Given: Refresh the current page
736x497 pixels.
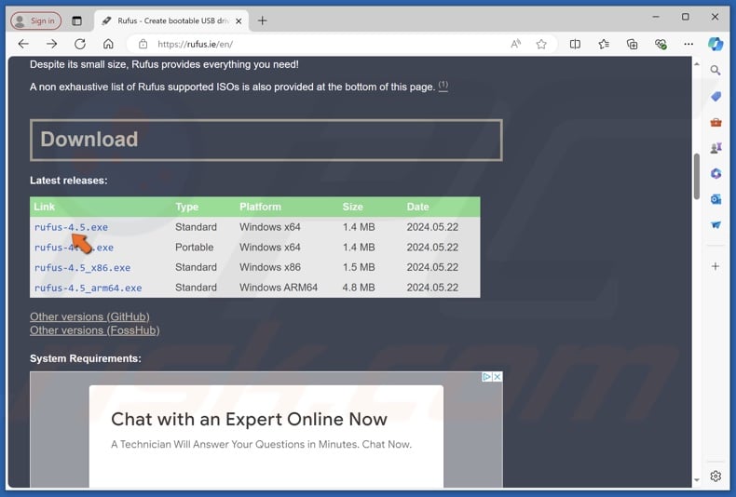Looking at the screenshot, I should [80, 44].
